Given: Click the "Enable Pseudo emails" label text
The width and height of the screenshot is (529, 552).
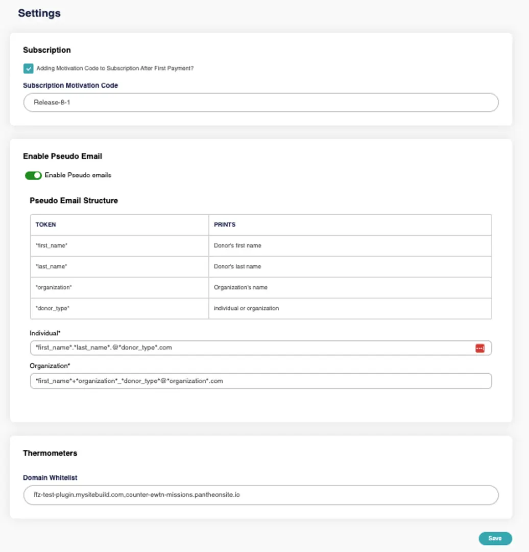Looking at the screenshot, I should tap(78, 175).
